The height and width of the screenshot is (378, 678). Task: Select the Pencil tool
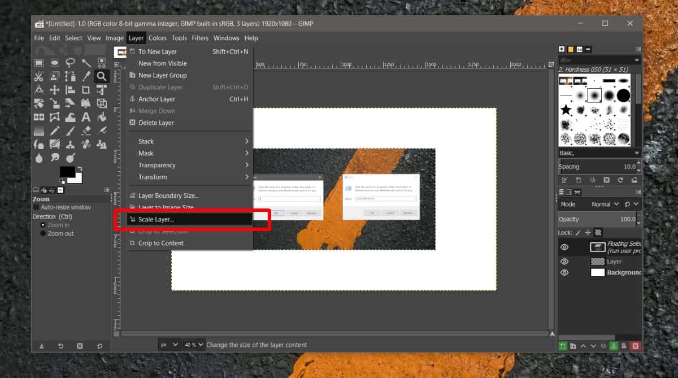pyautogui.click(x=55, y=131)
